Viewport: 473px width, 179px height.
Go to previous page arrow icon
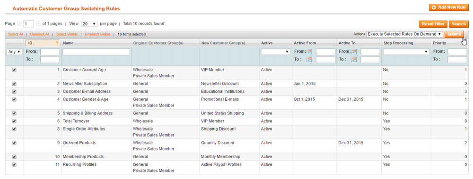pyautogui.click(x=19, y=24)
